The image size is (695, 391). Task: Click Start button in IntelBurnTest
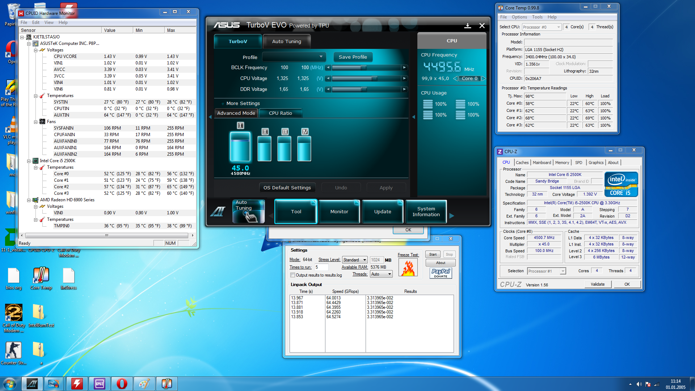tap(433, 255)
